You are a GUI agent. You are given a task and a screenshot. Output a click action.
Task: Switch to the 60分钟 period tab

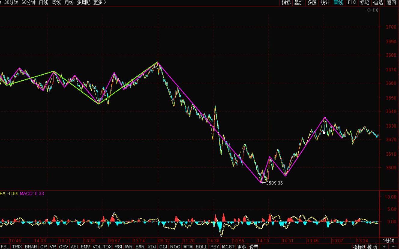pos(28,2)
